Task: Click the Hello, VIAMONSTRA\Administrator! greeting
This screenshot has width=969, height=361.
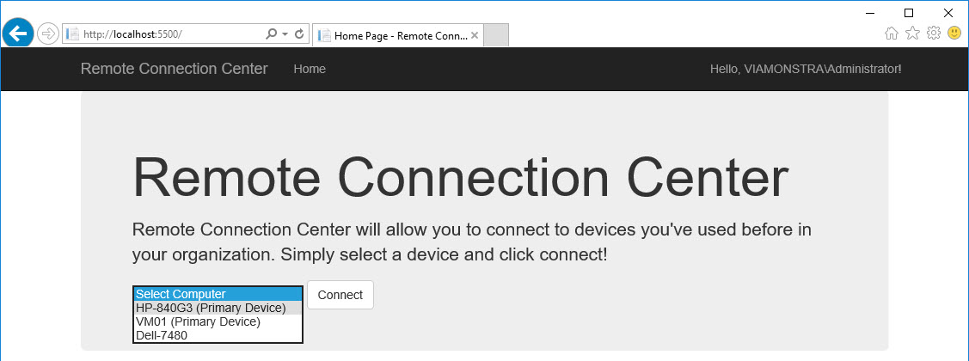Action: coord(806,69)
